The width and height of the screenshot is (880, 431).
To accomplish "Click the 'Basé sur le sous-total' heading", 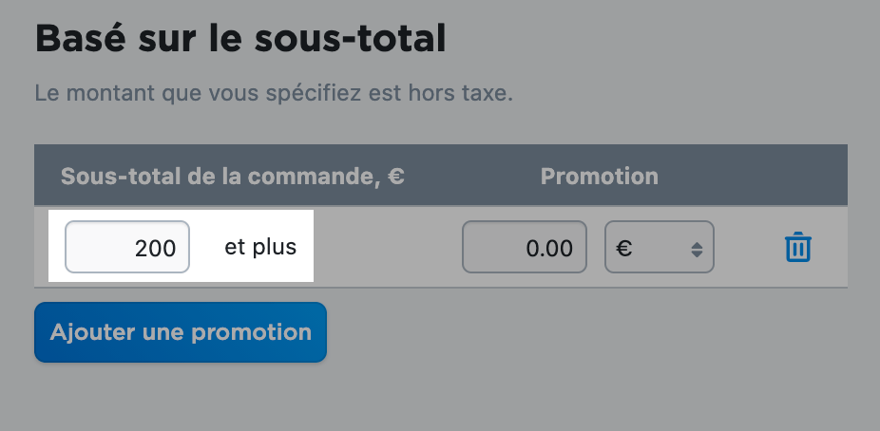I will pos(240,38).
